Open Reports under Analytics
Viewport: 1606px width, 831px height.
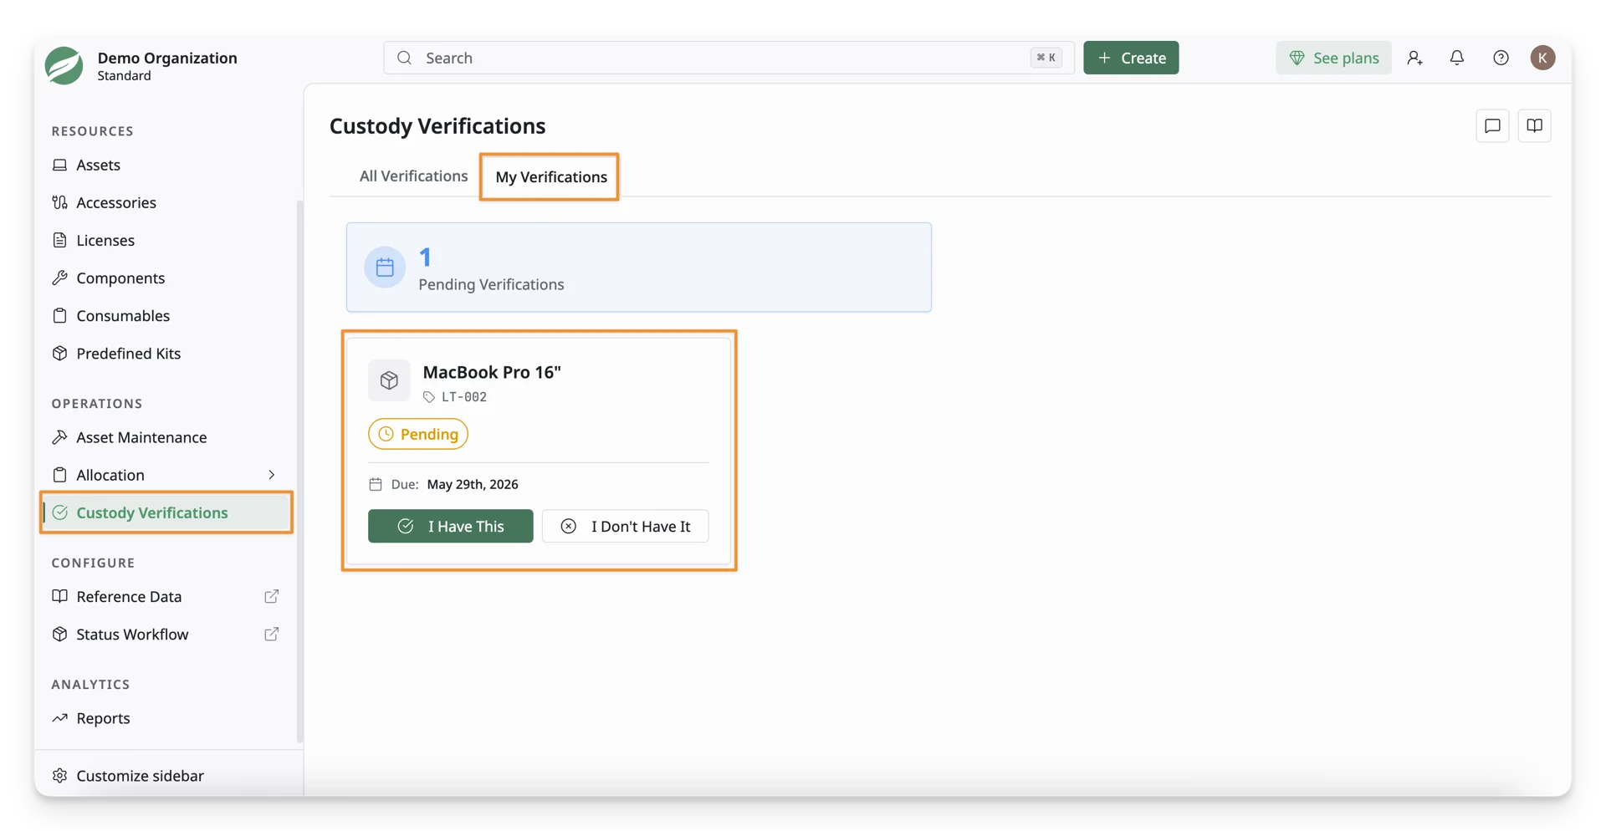103,718
